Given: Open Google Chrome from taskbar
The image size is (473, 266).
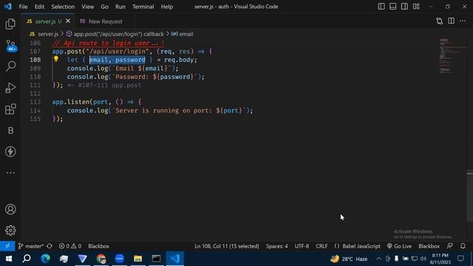Looking at the screenshot, I should [101, 259].
